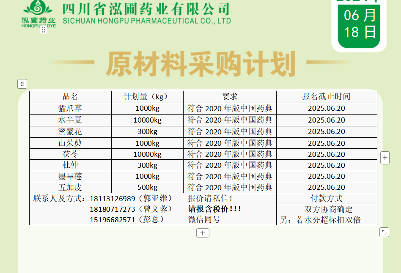The width and height of the screenshot is (401, 273).
Task: Click the 300kg cell in 密蒙花 row
Action: [x=147, y=132]
